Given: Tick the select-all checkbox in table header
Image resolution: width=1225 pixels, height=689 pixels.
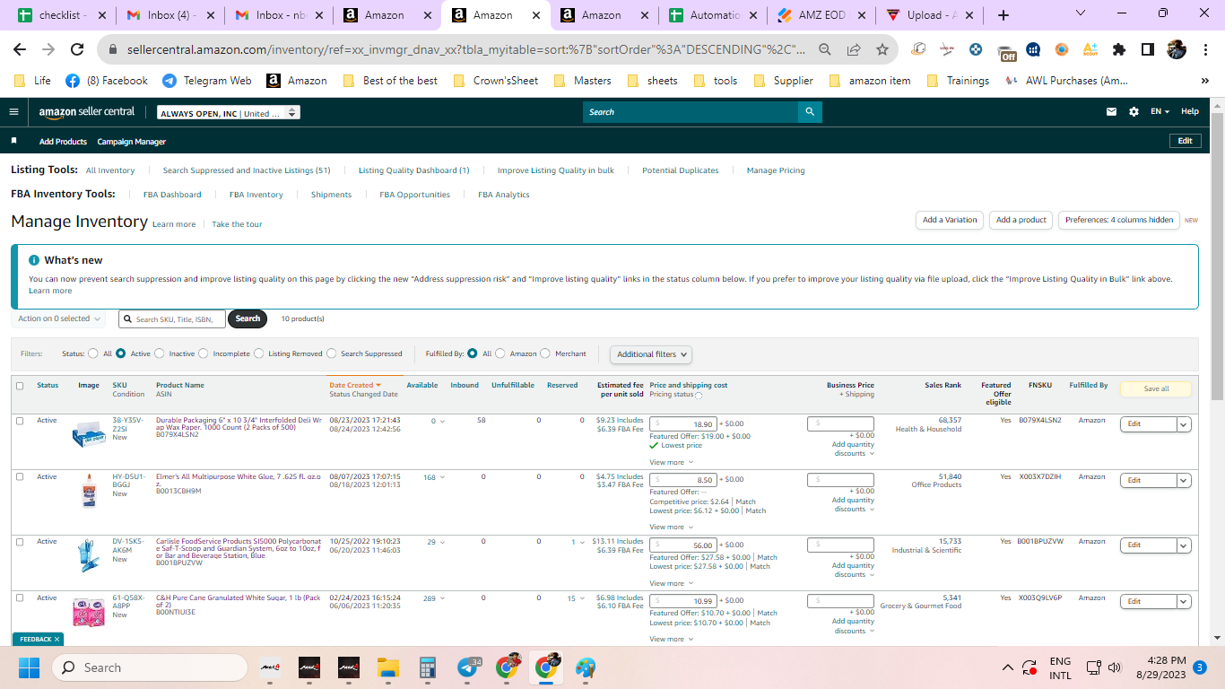Looking at the screenshot, I should click(20, 386).
